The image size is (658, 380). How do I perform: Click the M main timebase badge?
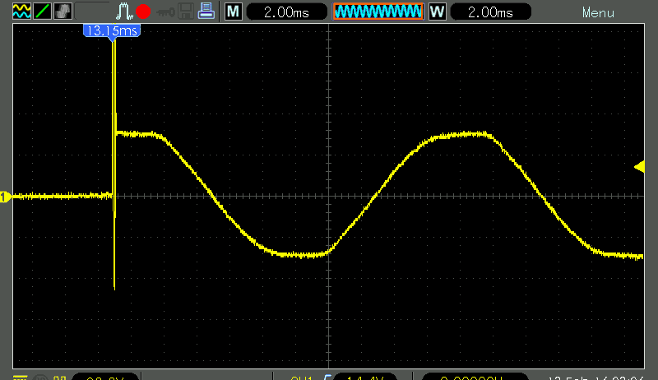(x=234, y=12)
